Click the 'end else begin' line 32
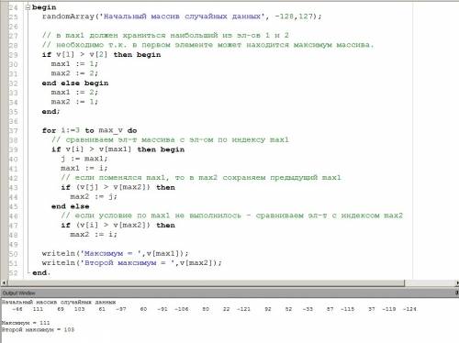Viewport: 459px width, 343px height. pos(75,83)
